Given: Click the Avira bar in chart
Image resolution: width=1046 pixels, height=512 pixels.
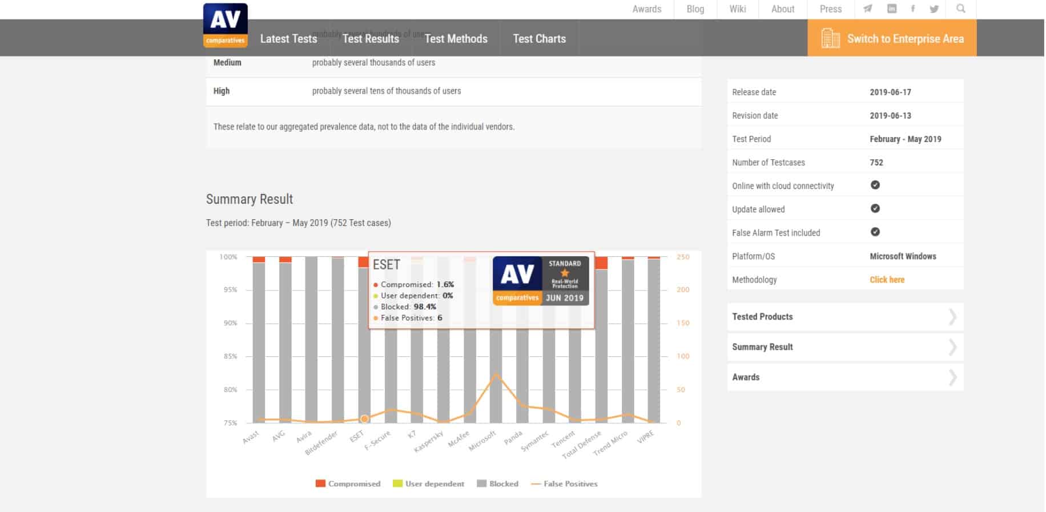Looking at the screenshot, I should click(x=311, y=340).
